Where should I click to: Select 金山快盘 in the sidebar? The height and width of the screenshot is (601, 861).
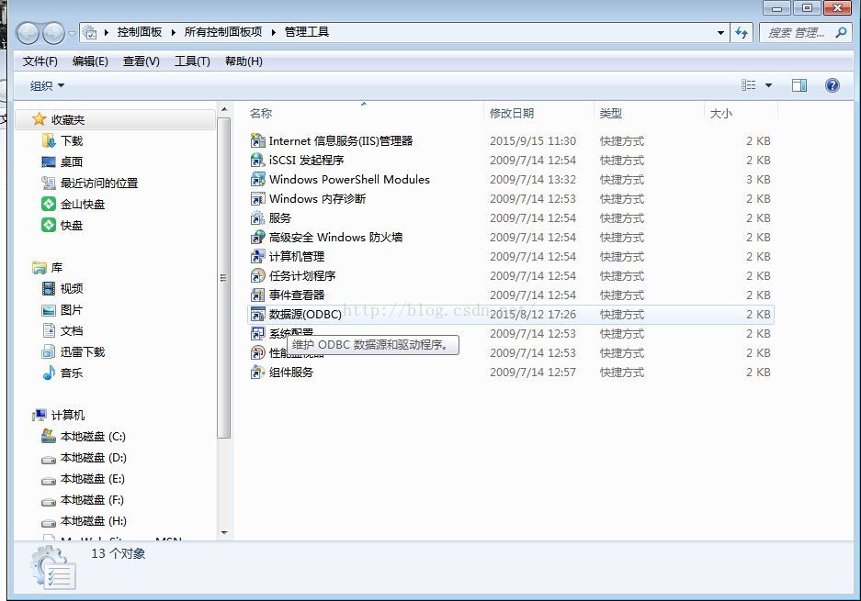pos(74,204)
